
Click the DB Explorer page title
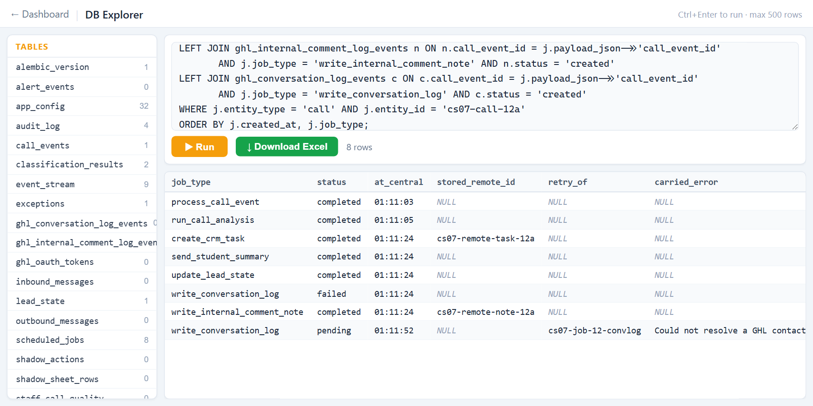[114, 15]
